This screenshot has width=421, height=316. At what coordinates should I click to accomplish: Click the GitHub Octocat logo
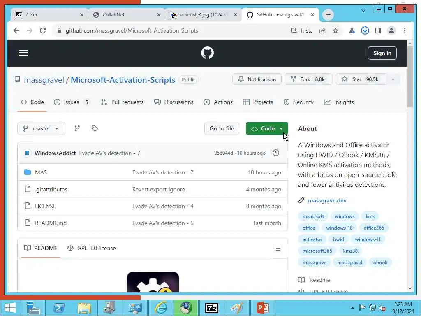click(207, 53)
